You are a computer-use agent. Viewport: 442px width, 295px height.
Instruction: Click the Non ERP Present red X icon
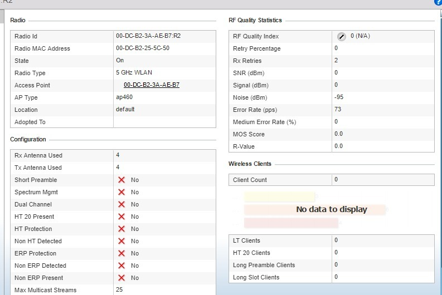(x=122, y=278)
